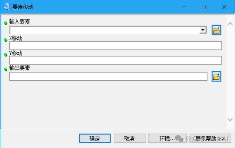The width and height of the screenshot is (235, 148).
Task: Confirm with the 确定 button
Action: point(95,138)
